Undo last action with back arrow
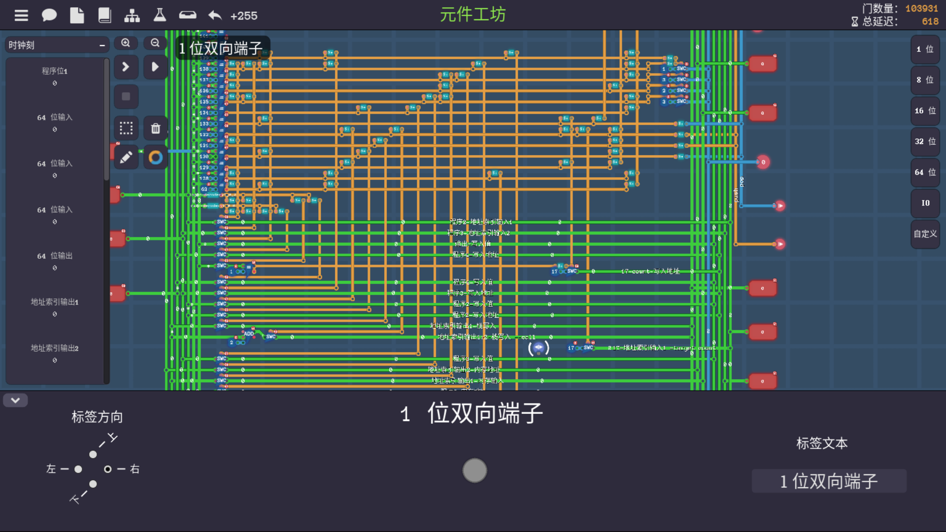The width and height of the screenshot is (946, 532). [215, 16]
